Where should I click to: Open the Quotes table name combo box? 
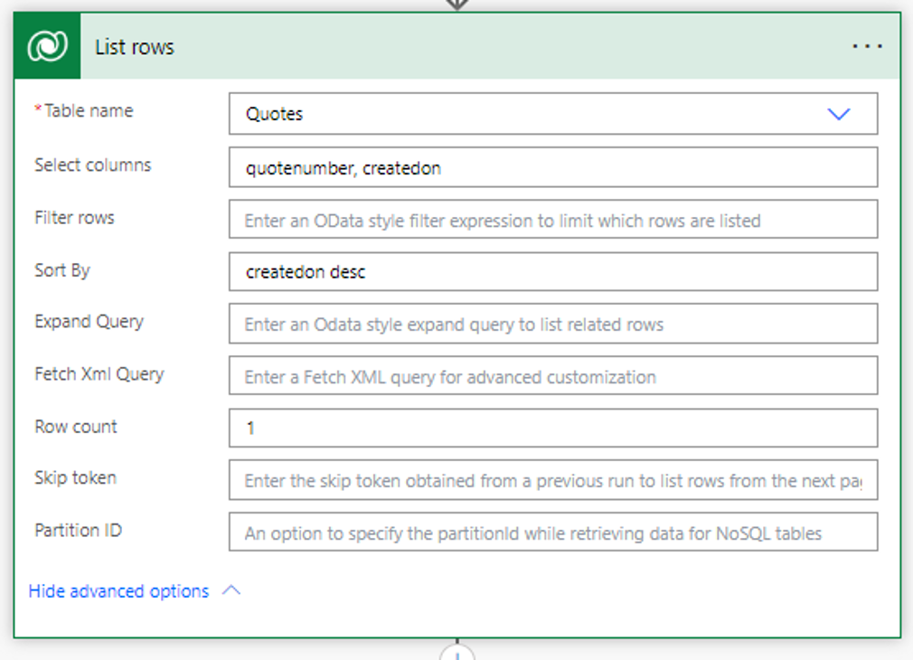(533, 114)
